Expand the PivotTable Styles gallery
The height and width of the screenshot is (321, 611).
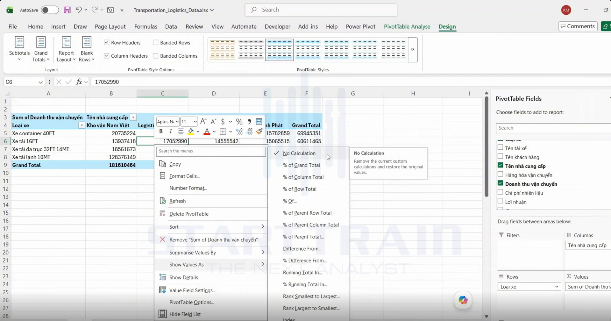coord(413,50)
